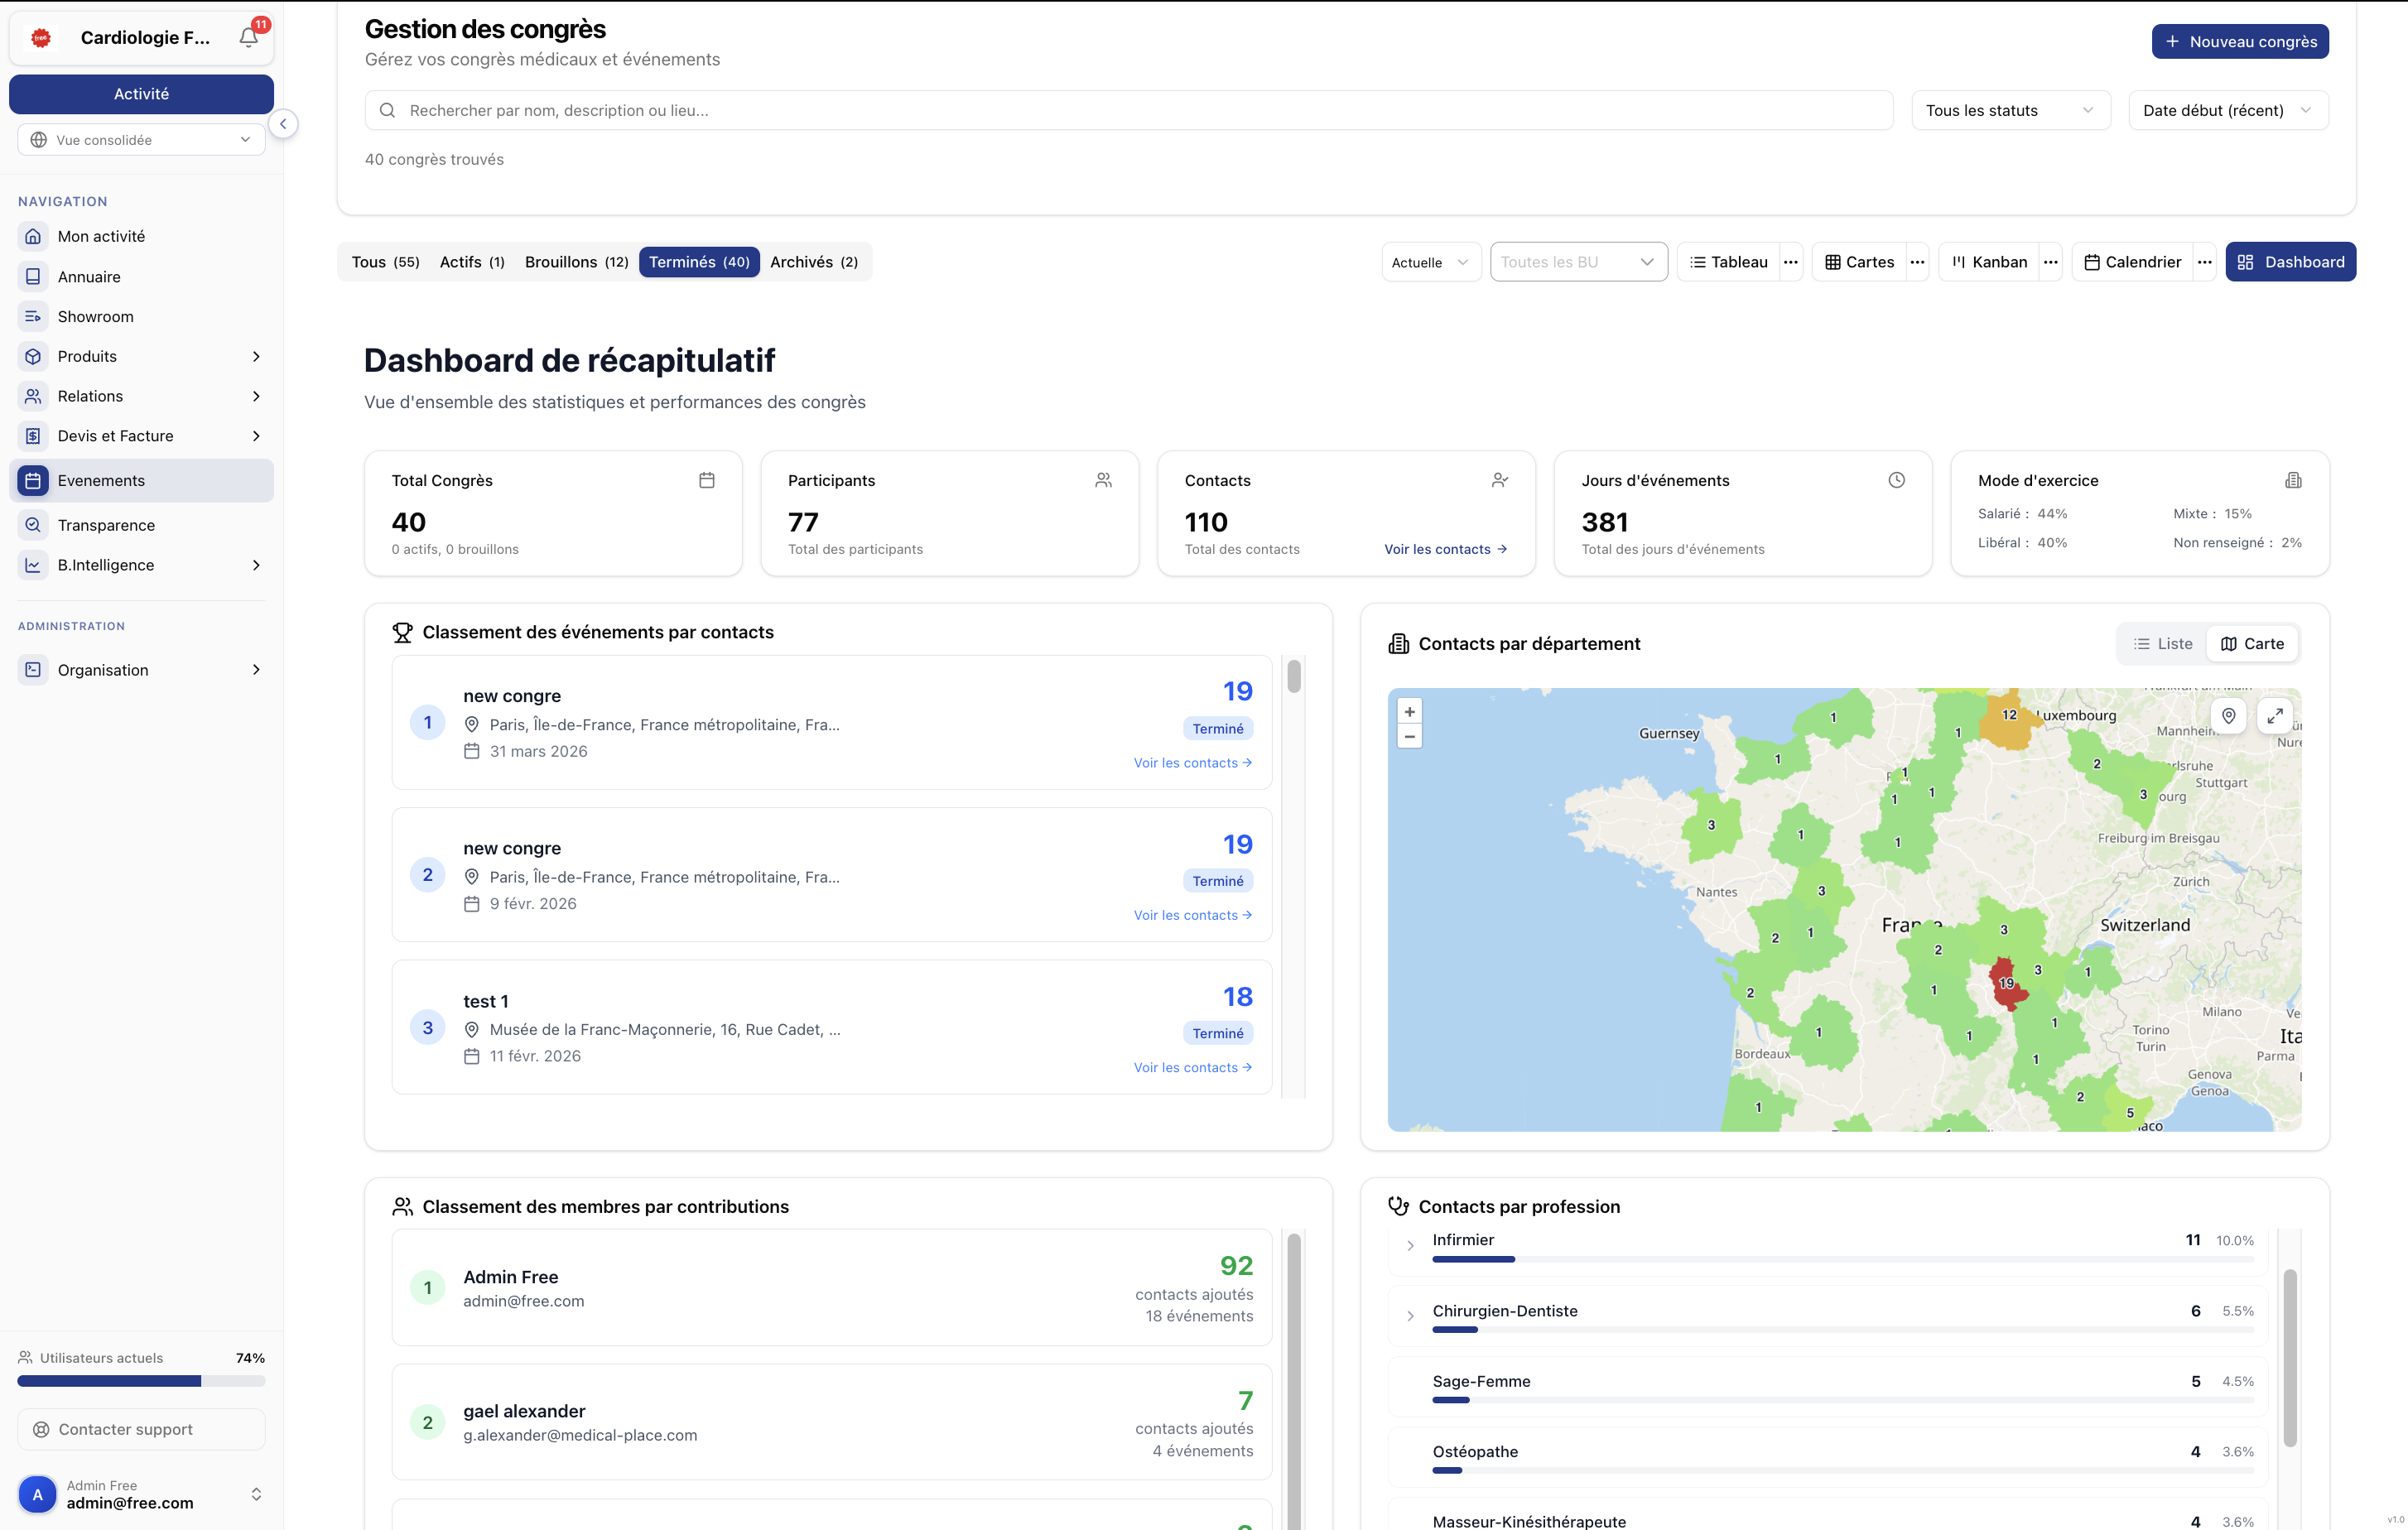
Task: Select the Archivés tab
Action: (x=814, y=262)
